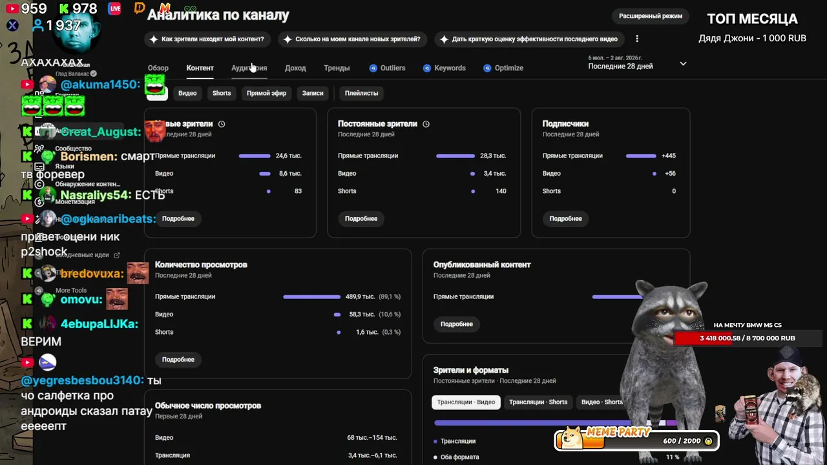This screenshot has width=827, height=465.
Task: Open the Аудитория tab
Action: (x=249, y=68)
